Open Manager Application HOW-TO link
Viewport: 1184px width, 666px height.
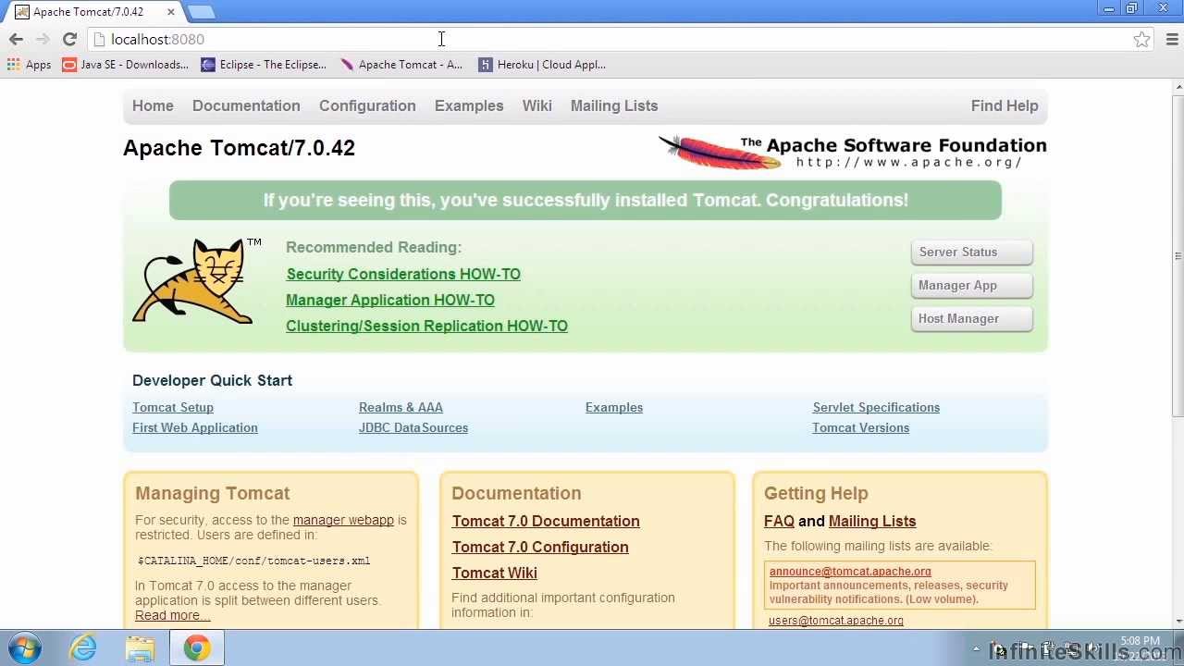tap(390, 300)
